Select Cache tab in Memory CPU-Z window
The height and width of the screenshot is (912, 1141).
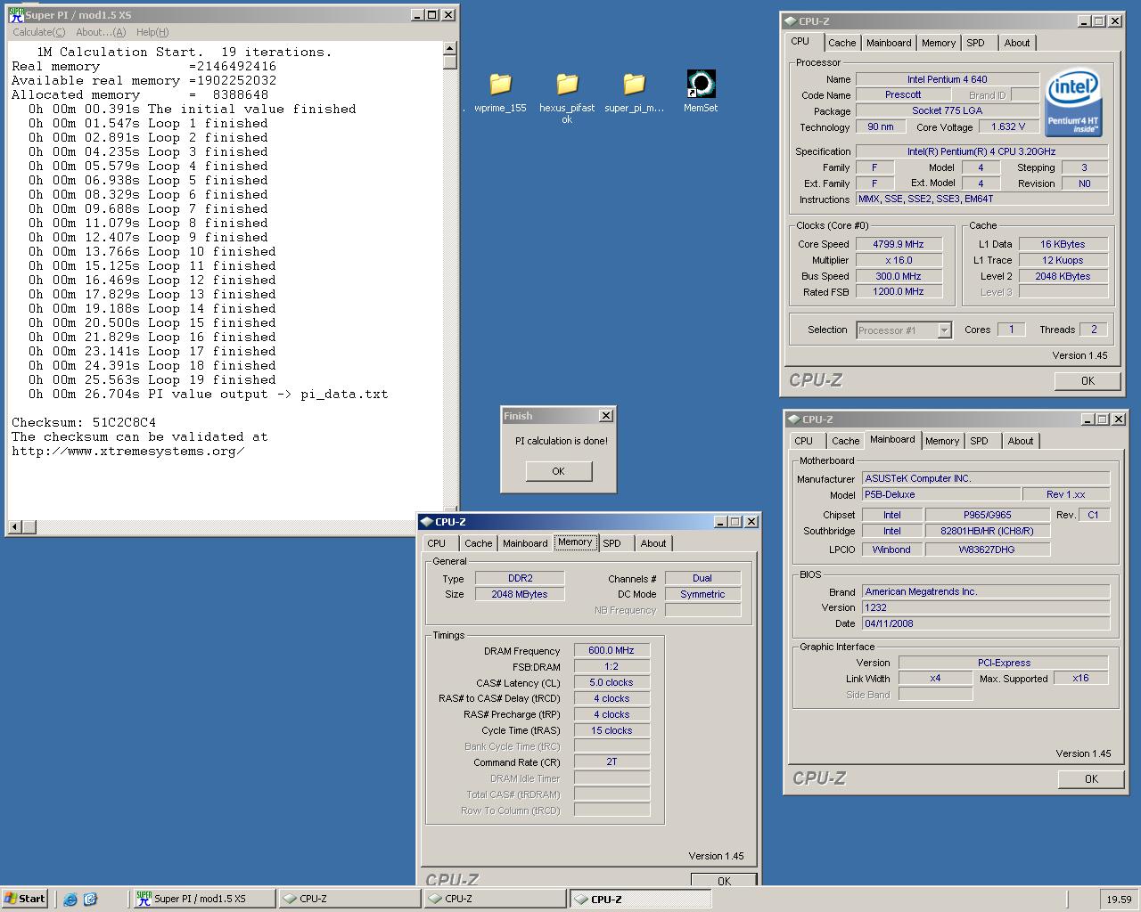click(478, 543)
